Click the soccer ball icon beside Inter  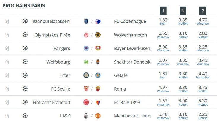coord(25,75)
